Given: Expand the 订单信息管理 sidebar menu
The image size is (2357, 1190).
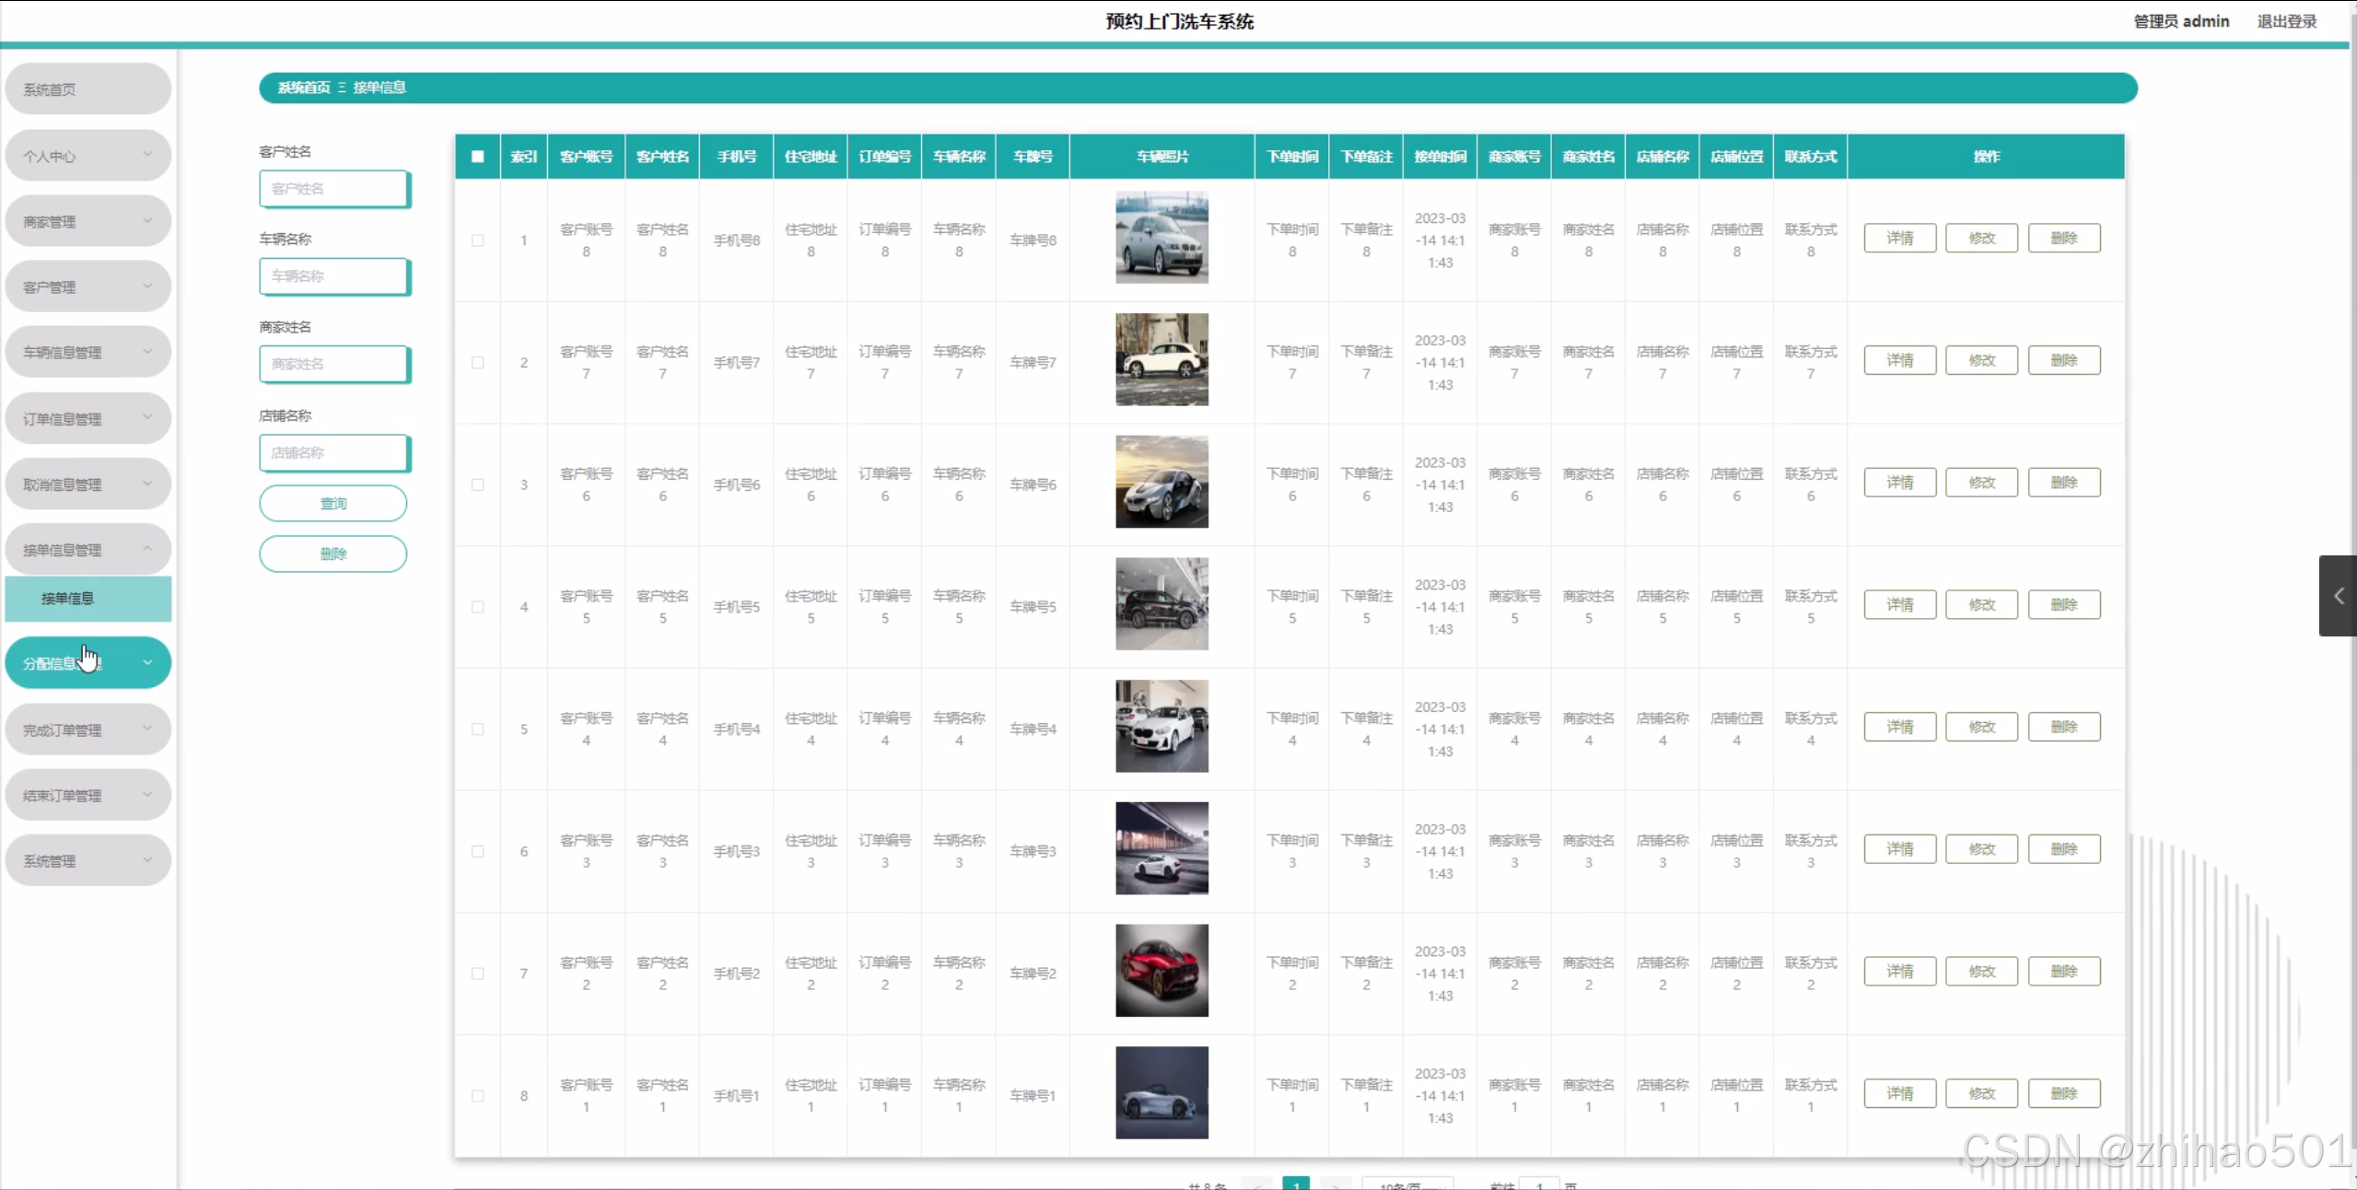Looking at the screenshot, I should [x=88, y=418].
